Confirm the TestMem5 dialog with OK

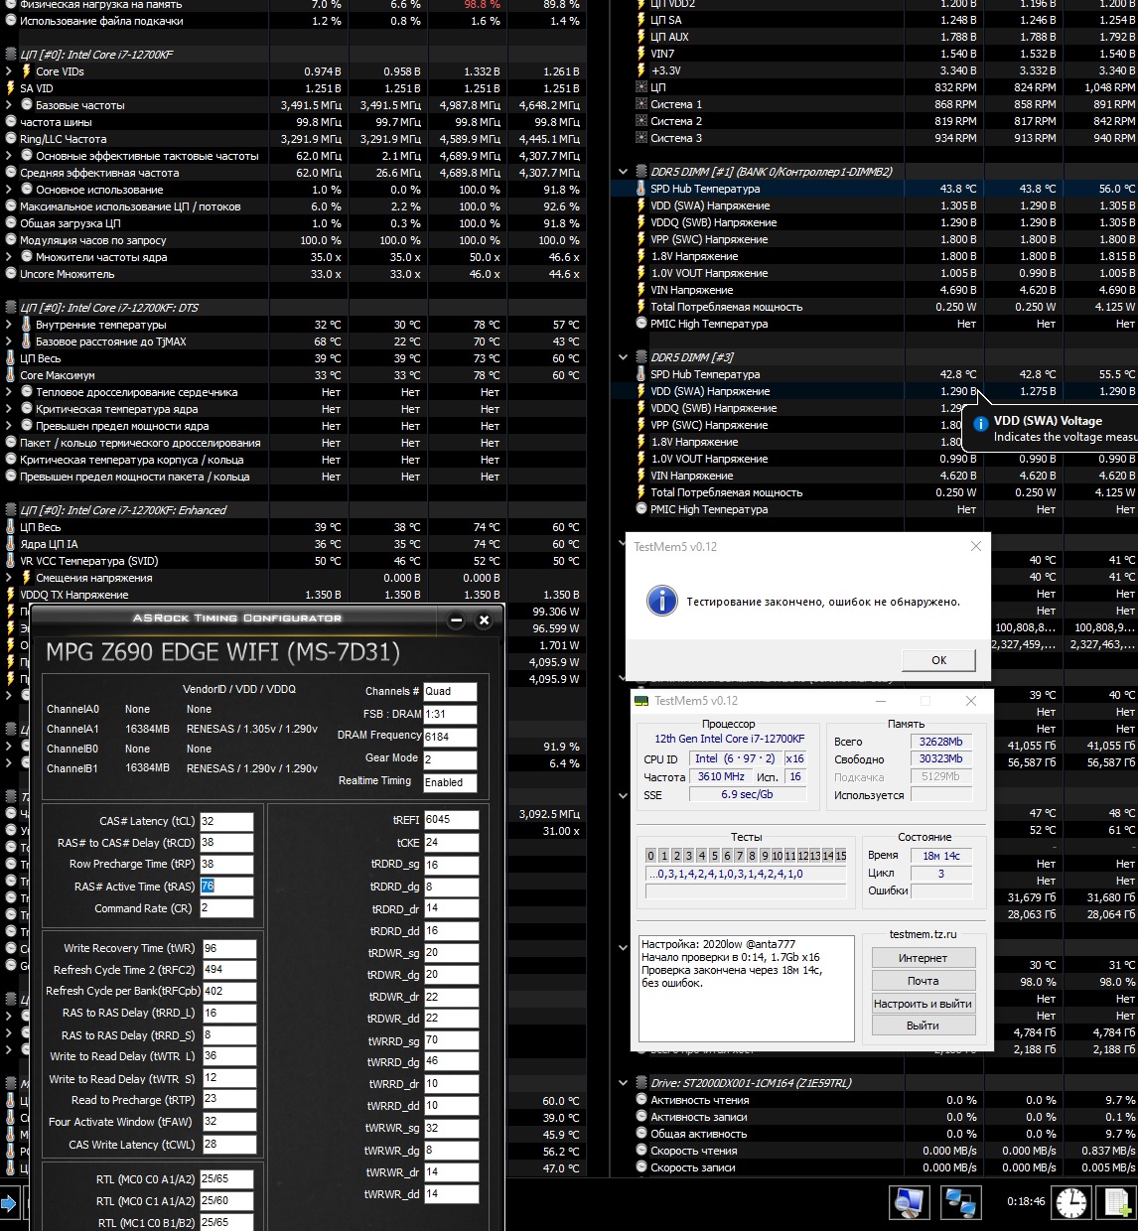click(939, 660)
